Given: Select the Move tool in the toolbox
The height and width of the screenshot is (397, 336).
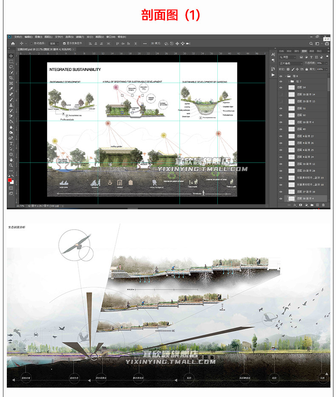Looking at the screenshot, I should point(11,56).
